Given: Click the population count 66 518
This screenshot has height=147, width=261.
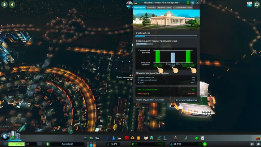Looking at the screenshot, I should [177, 144].
